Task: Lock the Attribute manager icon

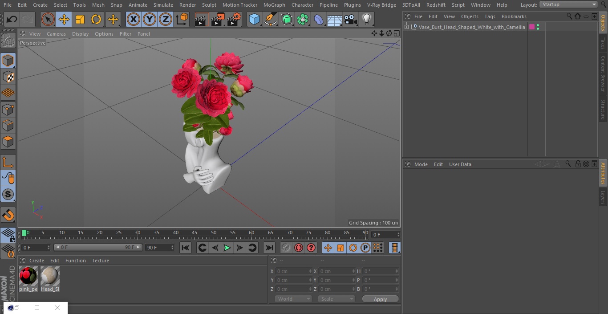Action: 578,164
